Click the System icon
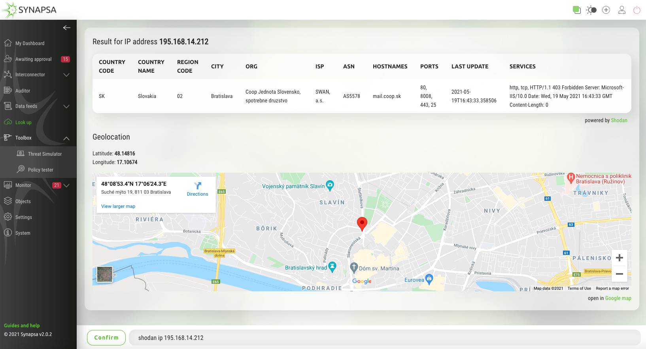 coord(8,232)
